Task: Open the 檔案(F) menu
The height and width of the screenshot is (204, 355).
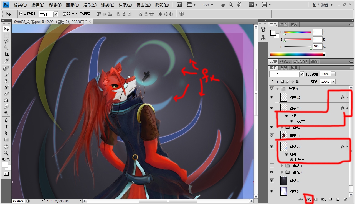Action: click(x=20, y=5)
